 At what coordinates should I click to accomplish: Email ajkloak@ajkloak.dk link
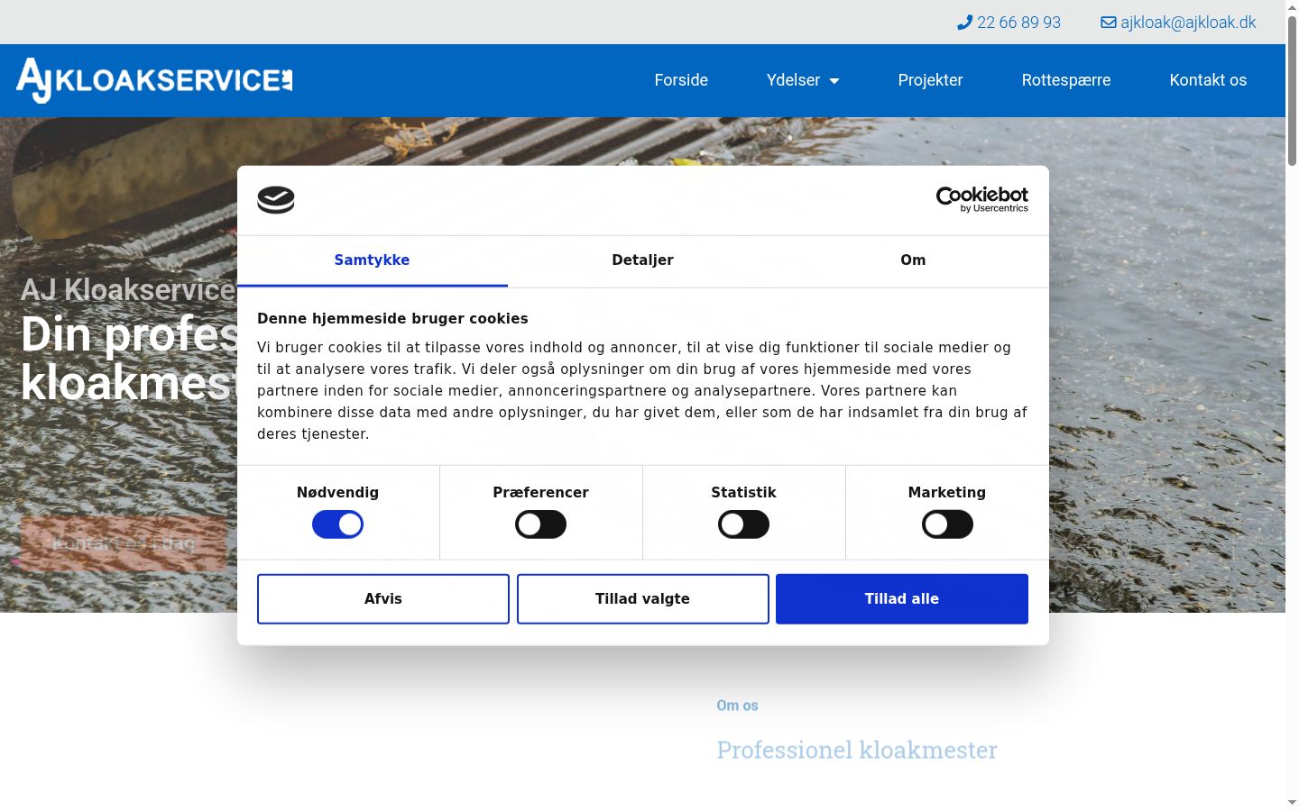pyautogui.click(x=1188, y=23)
